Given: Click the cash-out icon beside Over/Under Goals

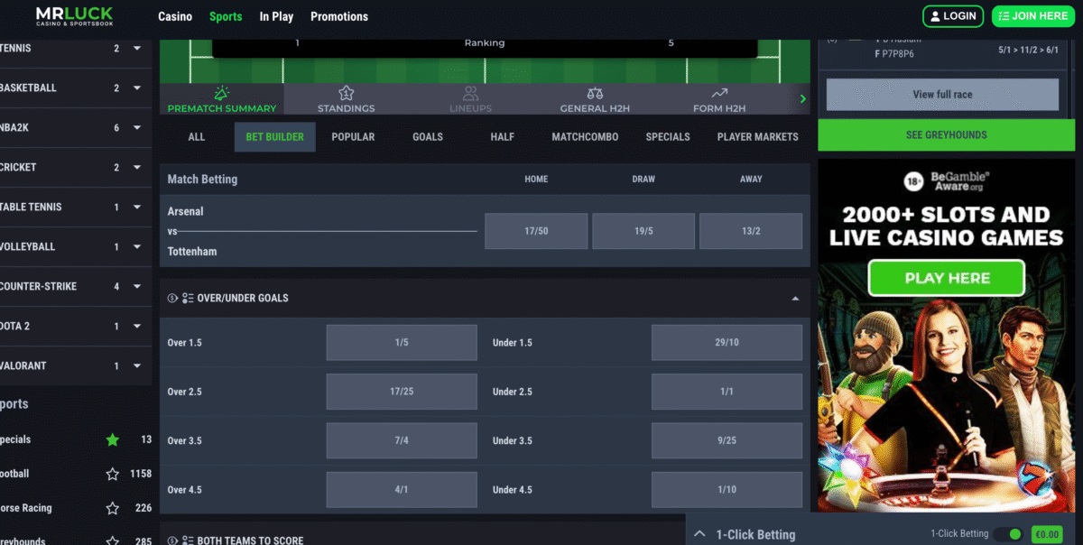Looking at the screenshot, I should 172,298.
